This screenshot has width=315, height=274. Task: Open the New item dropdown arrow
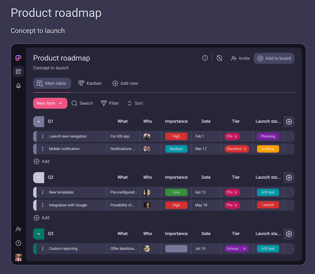click(x=60, y=103)
